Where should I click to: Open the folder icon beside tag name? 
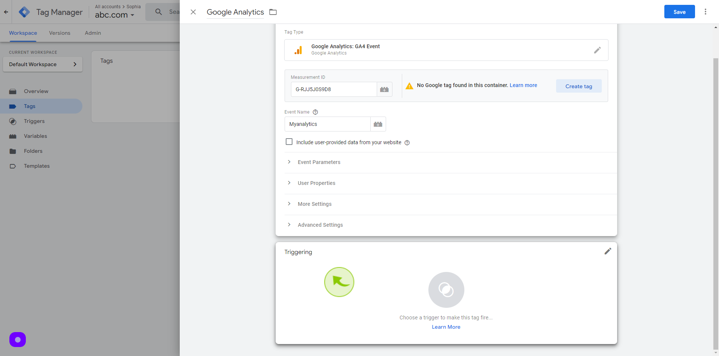[x=273, y=12]
